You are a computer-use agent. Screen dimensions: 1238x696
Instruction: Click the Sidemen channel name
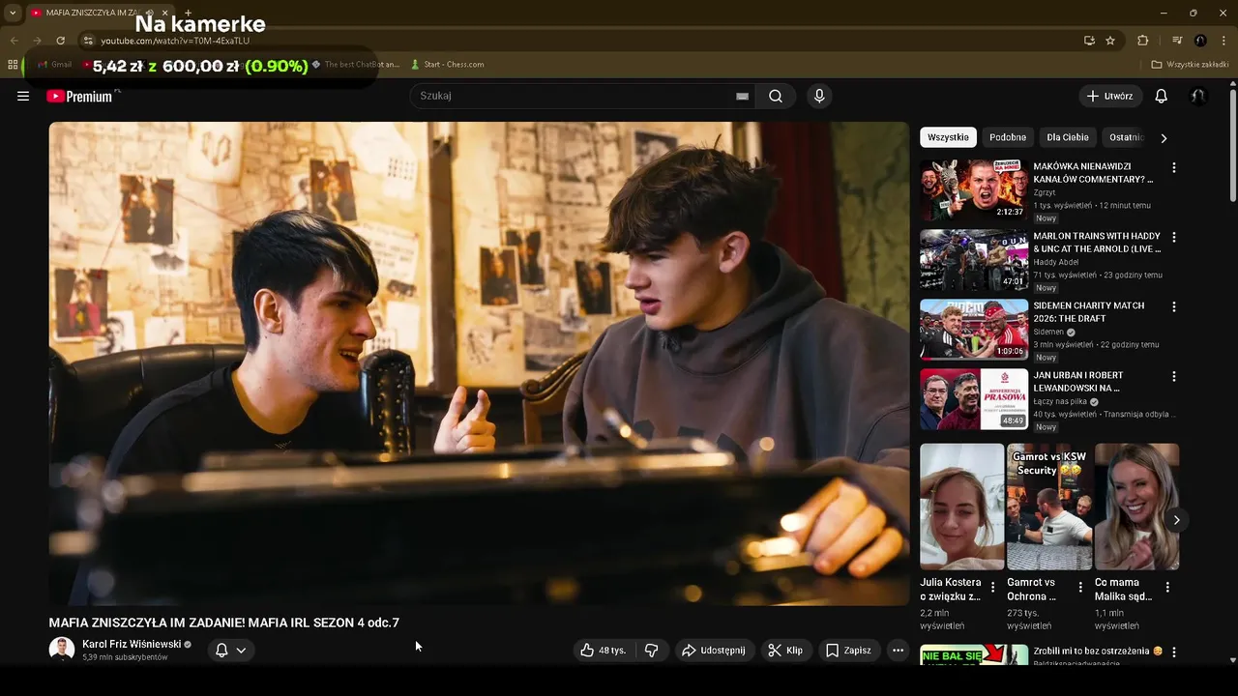(1048, 332)
